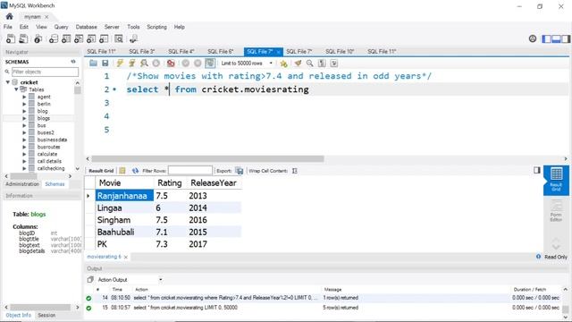Collapse the cricket schema
572x322 pixels.
point(8,82)
